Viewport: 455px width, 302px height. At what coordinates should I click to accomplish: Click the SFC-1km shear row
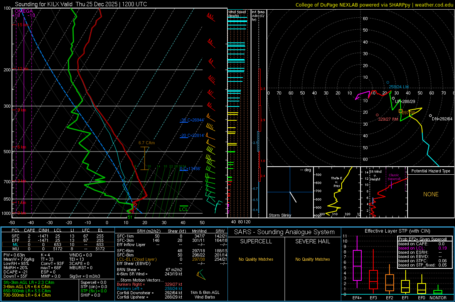tap(172, 236)
